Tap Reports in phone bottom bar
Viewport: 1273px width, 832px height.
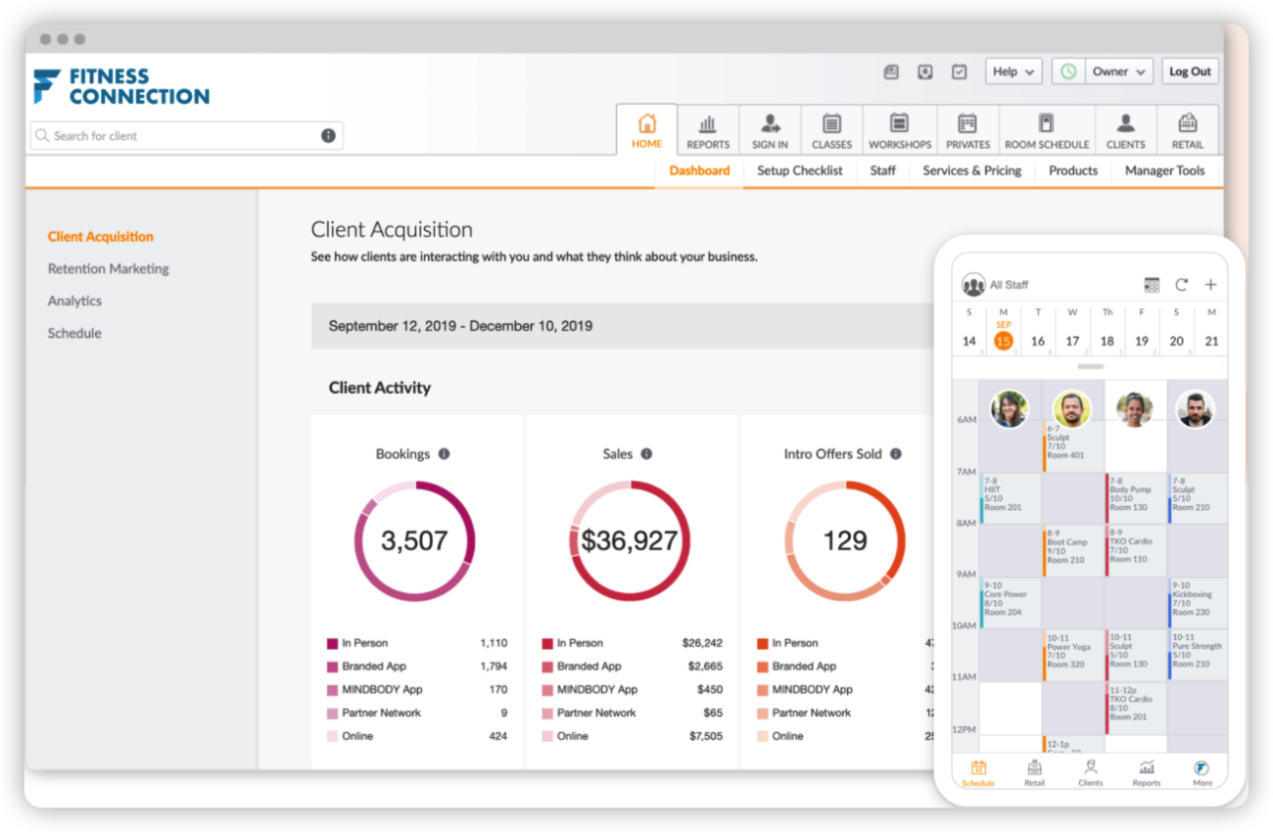1146,772
